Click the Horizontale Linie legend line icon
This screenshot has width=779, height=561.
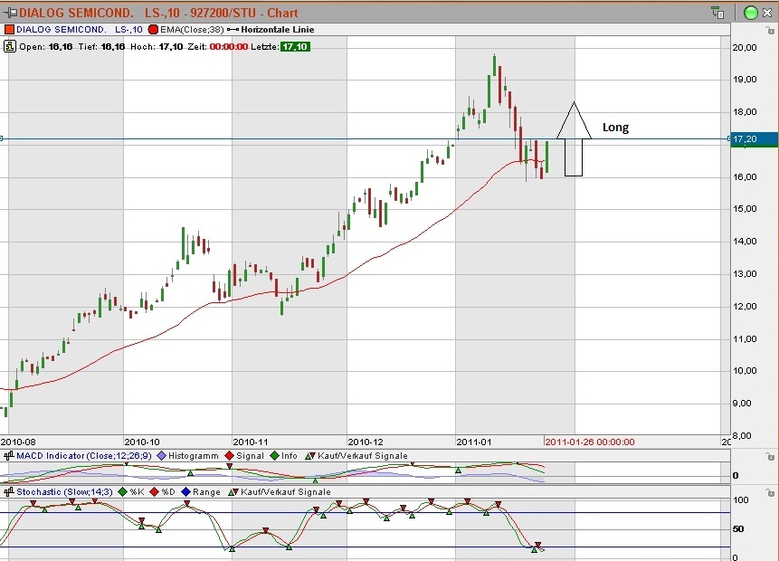(233, 30)
